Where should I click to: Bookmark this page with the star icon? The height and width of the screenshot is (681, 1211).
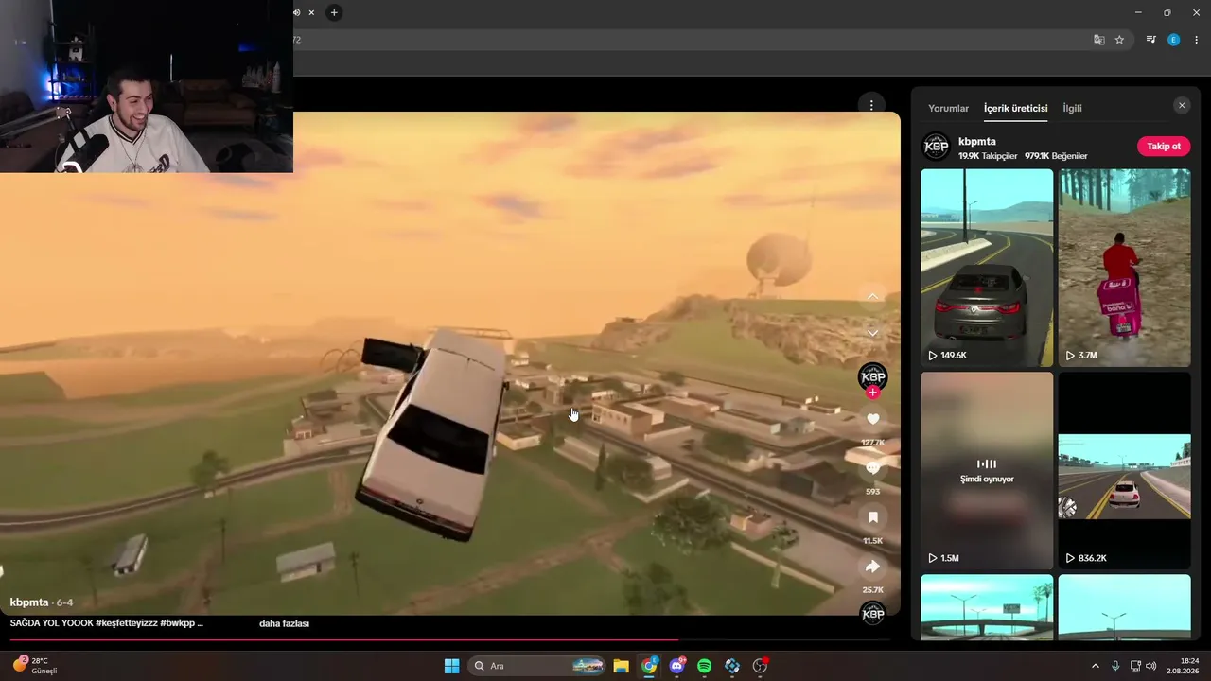tap(1120, 40)
